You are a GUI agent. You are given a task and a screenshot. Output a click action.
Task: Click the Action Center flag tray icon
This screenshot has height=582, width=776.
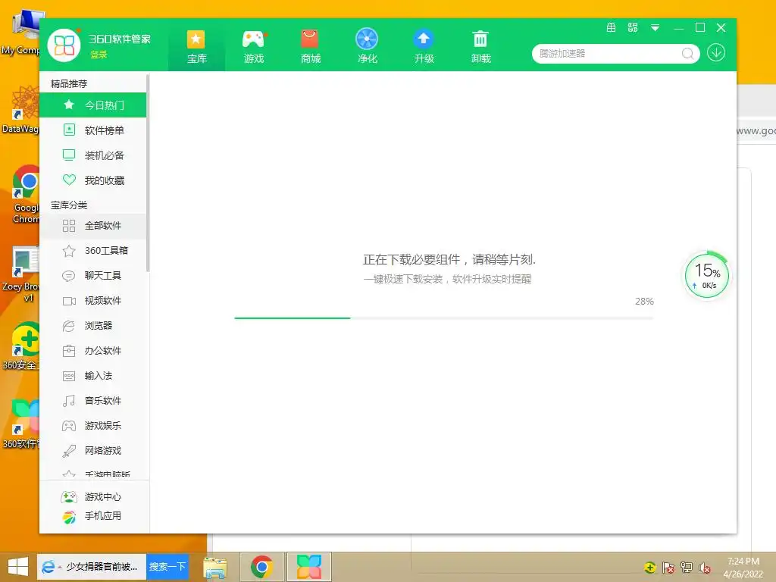668,568
